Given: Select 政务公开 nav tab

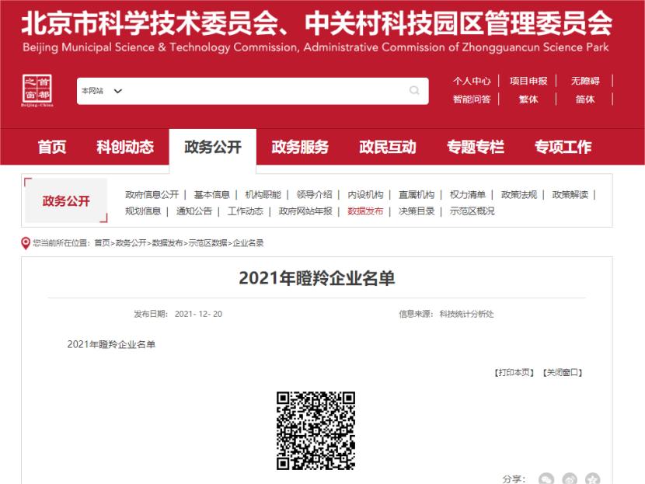Looking at the screenshot, I should [213, 147].
